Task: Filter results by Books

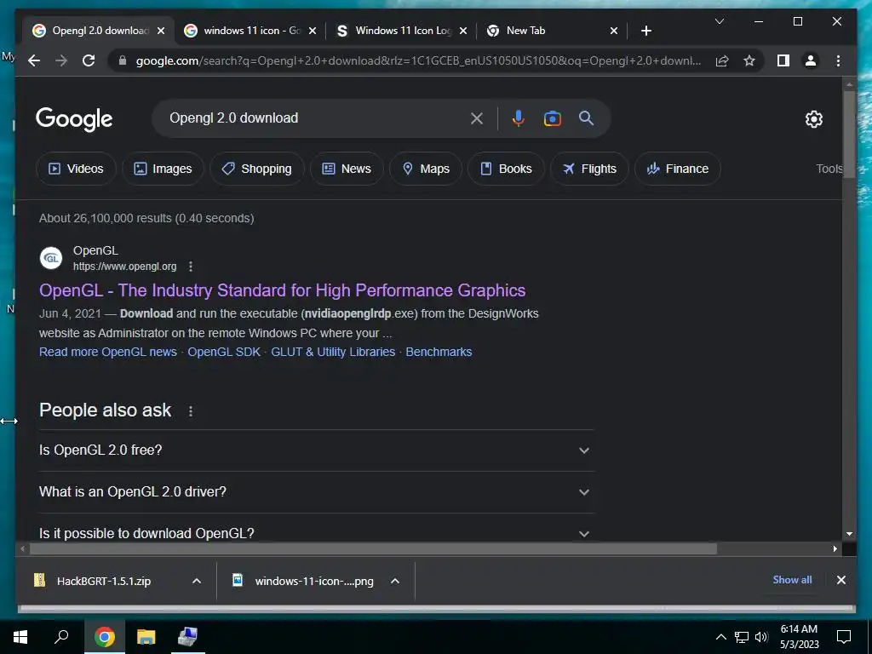Action: (506, 169)
